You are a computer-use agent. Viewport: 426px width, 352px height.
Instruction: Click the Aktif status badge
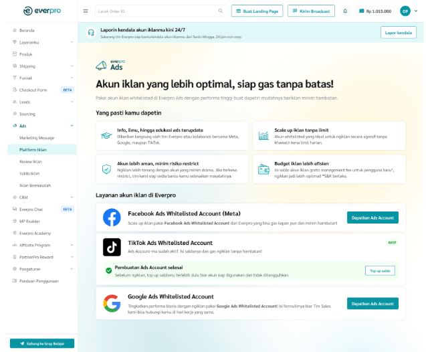pos(392,242)
